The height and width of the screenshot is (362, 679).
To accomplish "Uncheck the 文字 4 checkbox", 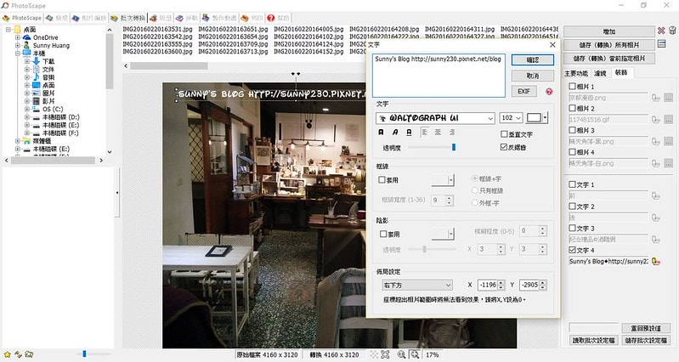I will click(x=571, y=250).
